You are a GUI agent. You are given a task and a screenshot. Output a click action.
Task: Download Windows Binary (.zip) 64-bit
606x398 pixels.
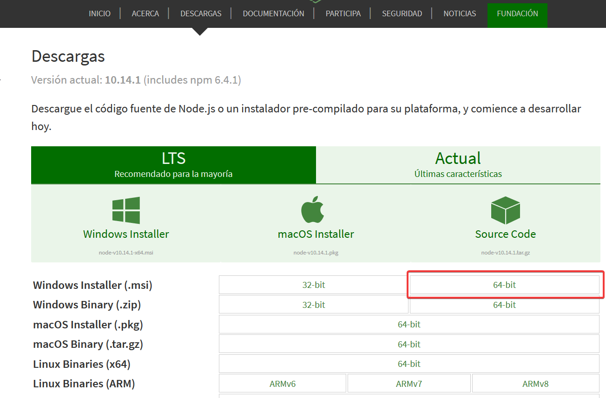(x=505, y=305)
